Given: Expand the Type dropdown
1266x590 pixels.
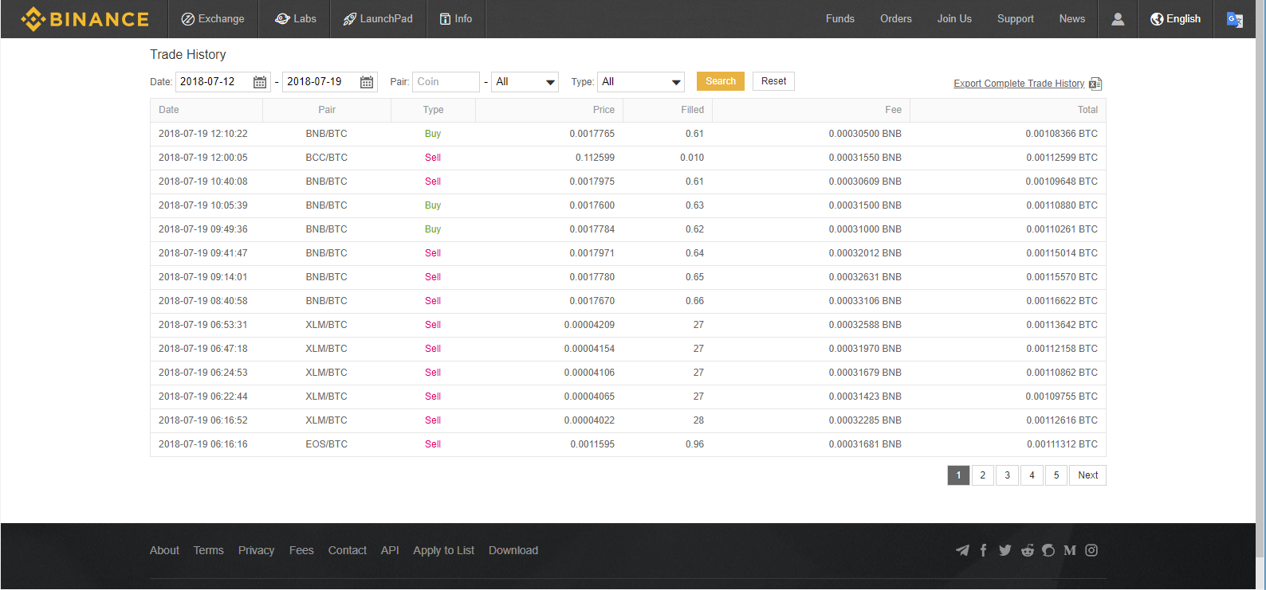Looking at the screenshot, I should (641, 82).
